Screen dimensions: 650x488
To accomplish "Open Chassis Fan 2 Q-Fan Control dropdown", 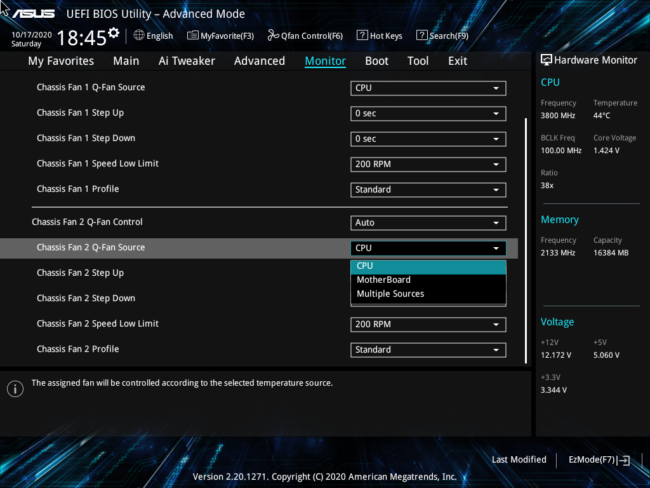I will [x=428, y=223].
